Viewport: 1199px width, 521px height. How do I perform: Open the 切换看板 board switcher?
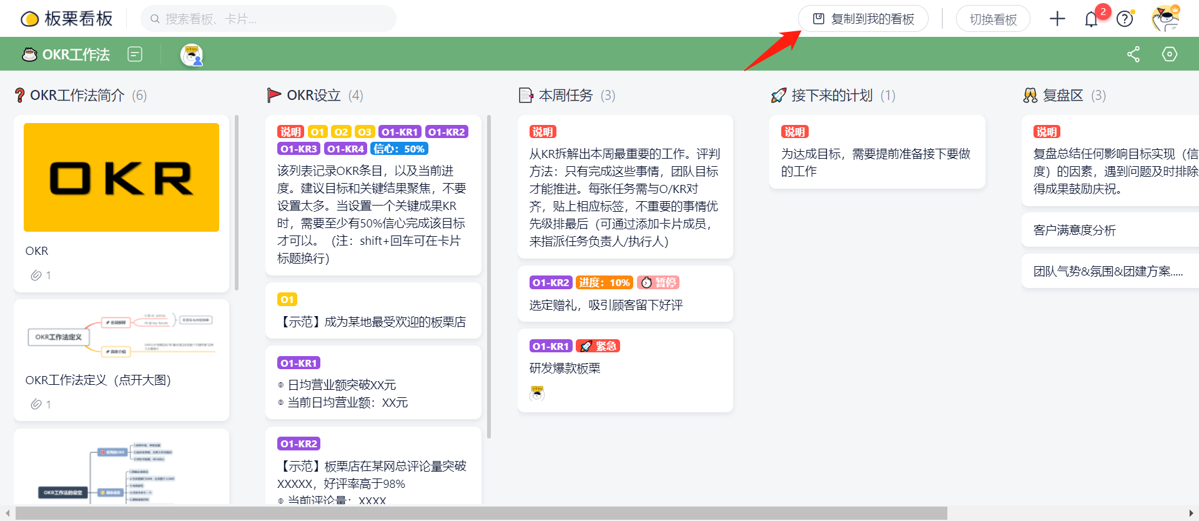coord(992,19)
